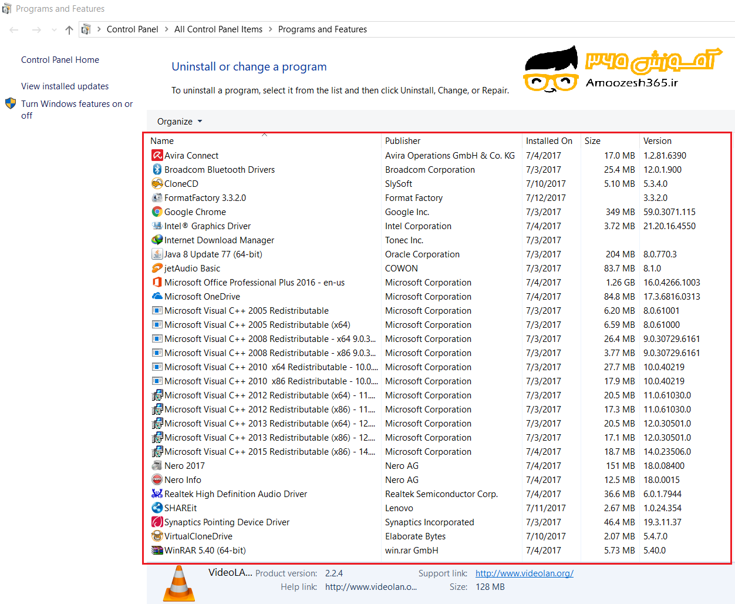735x604 pixels.
Task: Select the jetAudio Basic icon
Action: (x=157, y=268)
